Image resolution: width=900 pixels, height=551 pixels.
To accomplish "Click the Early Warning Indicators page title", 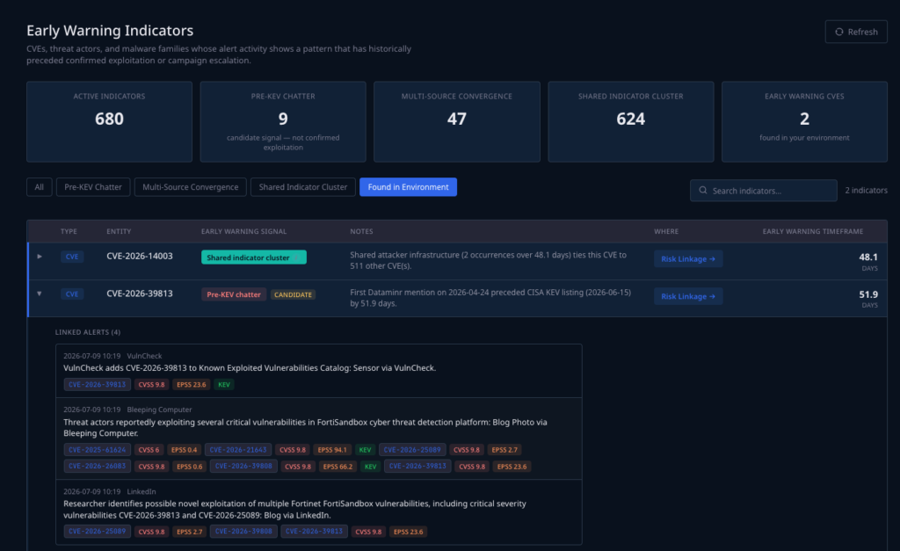I will pos(110,31).
